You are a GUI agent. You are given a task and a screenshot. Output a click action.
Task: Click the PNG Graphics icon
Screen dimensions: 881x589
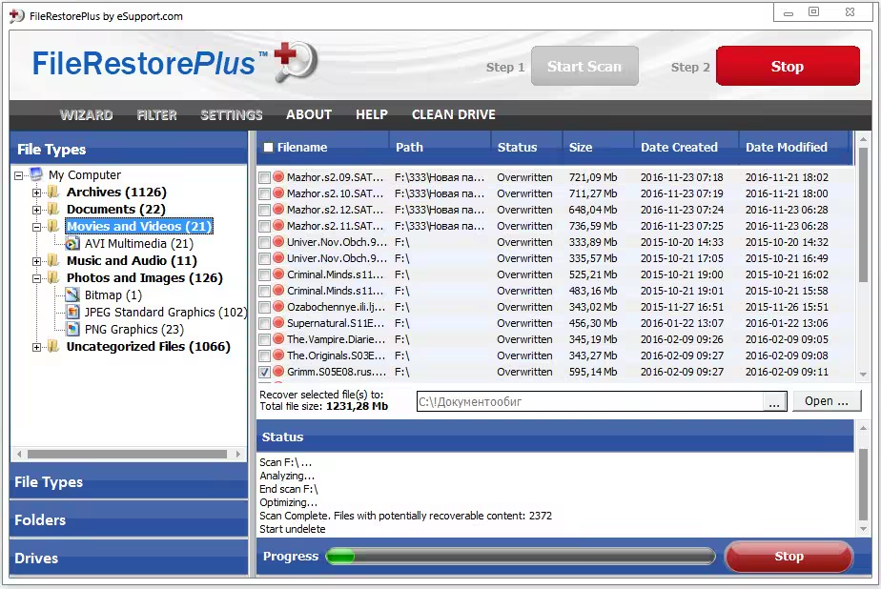coord(72,329)
